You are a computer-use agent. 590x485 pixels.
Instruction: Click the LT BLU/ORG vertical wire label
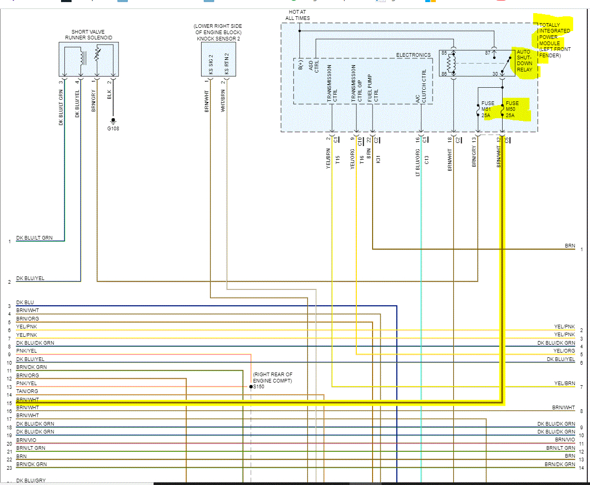point(418,163)
